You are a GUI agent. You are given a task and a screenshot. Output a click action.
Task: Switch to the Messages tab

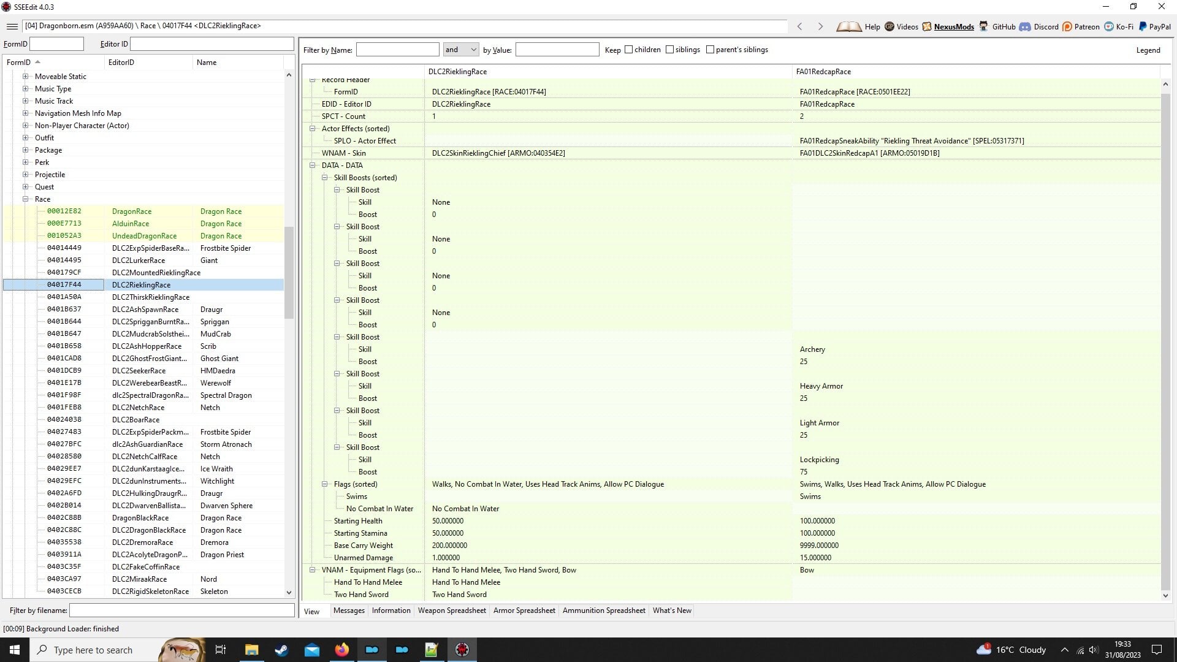(349, 611)
